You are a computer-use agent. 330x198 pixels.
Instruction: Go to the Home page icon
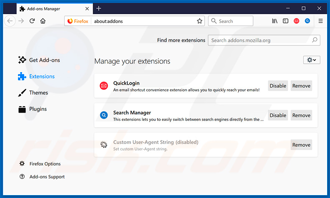click(x=43, y=21)
